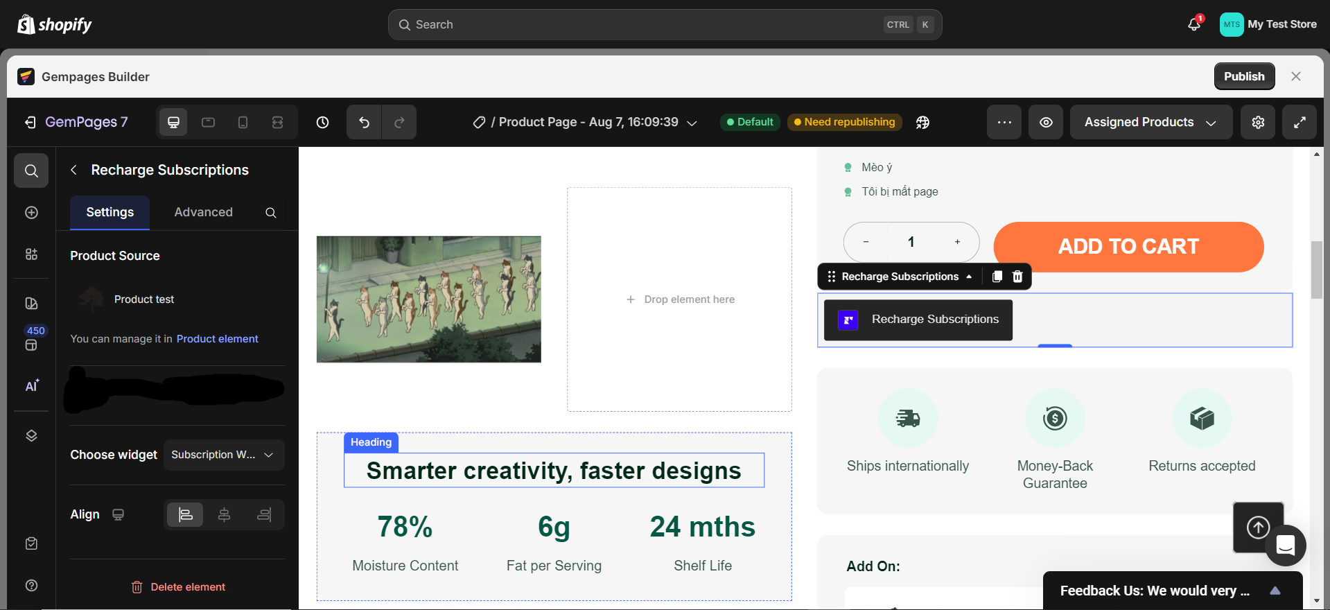This screenshot has height=610, width=1330.
Task: Open Shopify notifications bell
Action: click(x=1193, y=24)
